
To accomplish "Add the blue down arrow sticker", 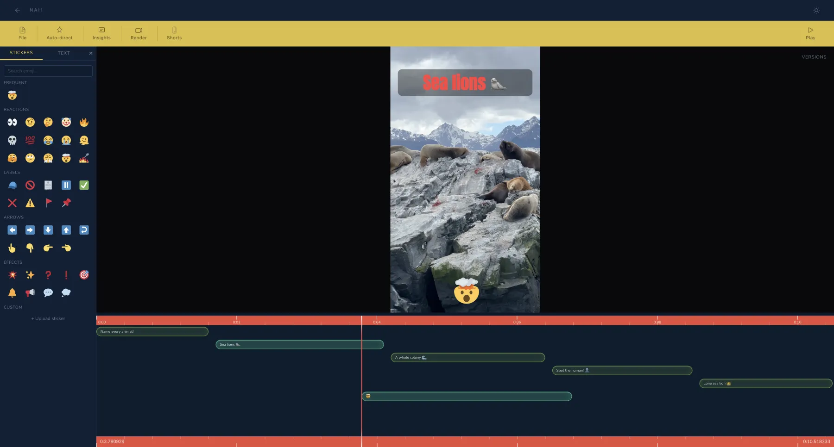I will pos(48,230).
